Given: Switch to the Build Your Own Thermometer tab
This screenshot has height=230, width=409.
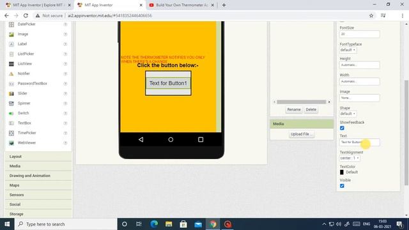Looking at the screenshot, I should click(x=181, y=5).
